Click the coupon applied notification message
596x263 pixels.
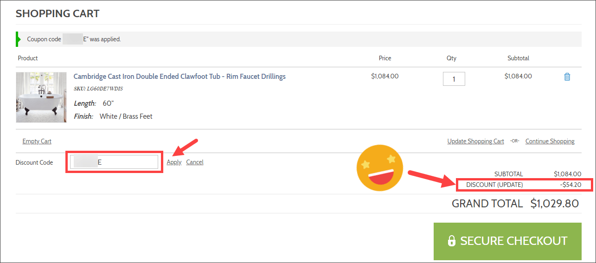[x=74, y=39]
